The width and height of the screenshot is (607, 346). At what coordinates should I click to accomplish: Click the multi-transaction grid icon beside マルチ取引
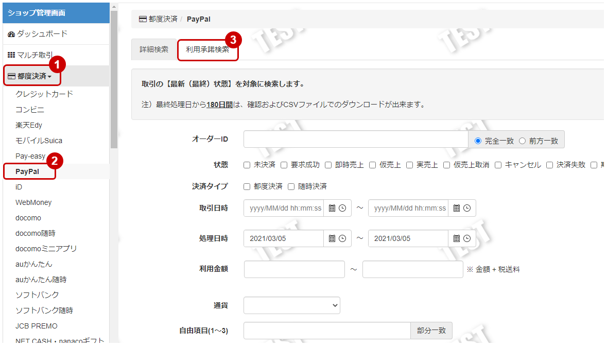click(x=11, y=54)
